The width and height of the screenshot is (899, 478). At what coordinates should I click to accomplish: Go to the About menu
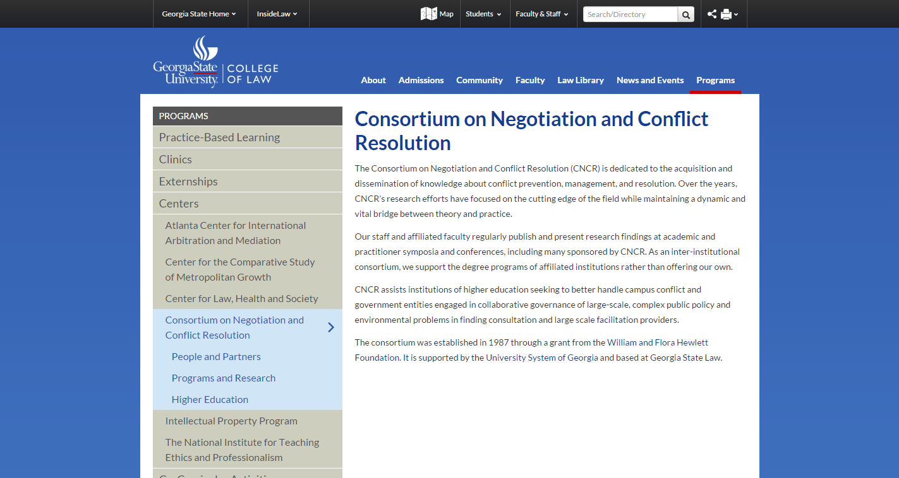tap(373, 80)
